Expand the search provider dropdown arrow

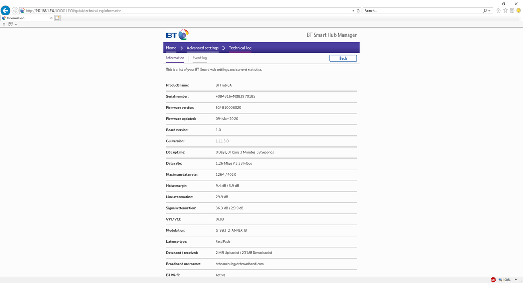pyautogui.click(x=489, y=10)
